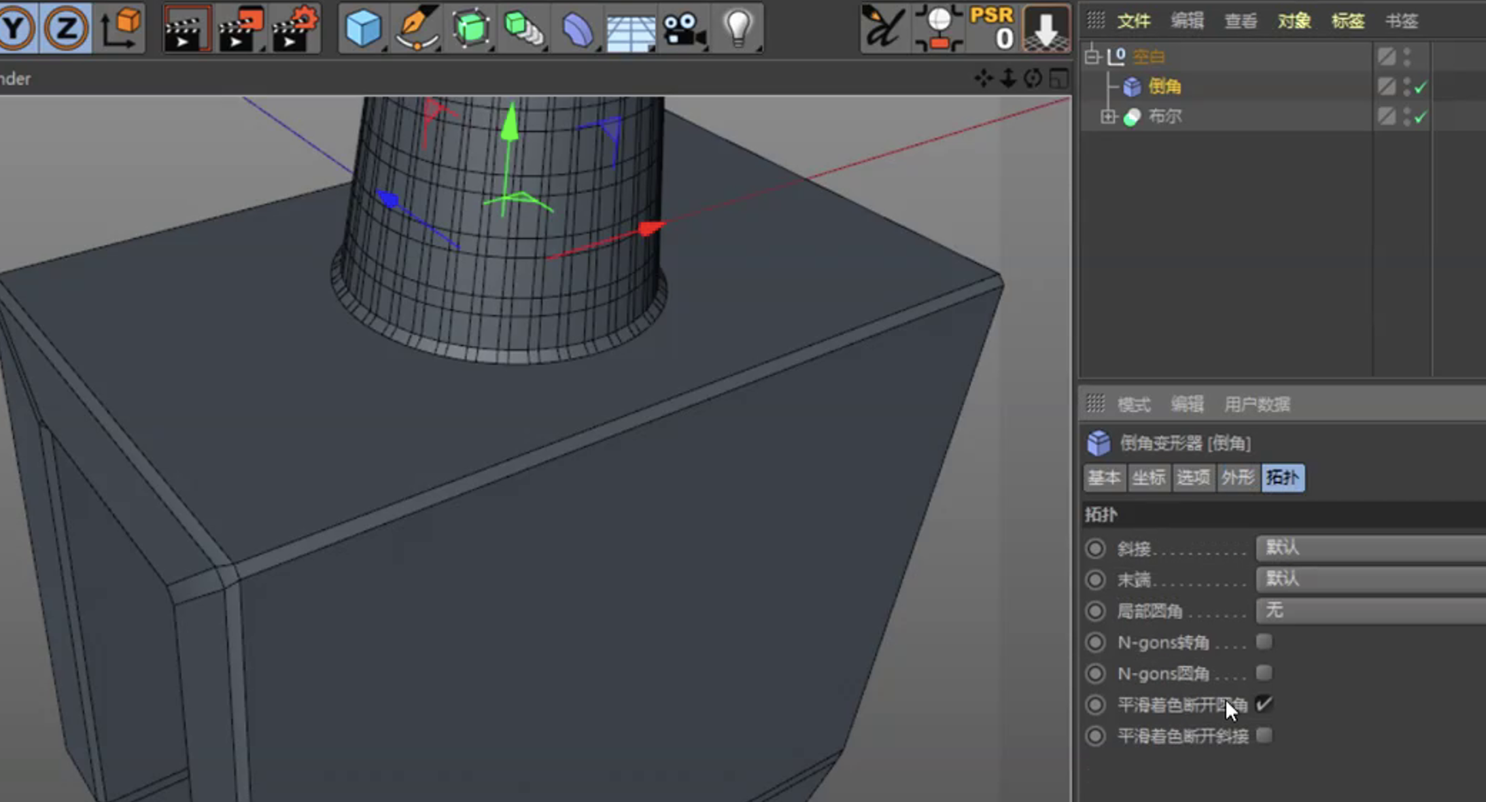
Task: Select the 倒角 object in the tree
Action: pyautogui.click(x=1164, y=86)
